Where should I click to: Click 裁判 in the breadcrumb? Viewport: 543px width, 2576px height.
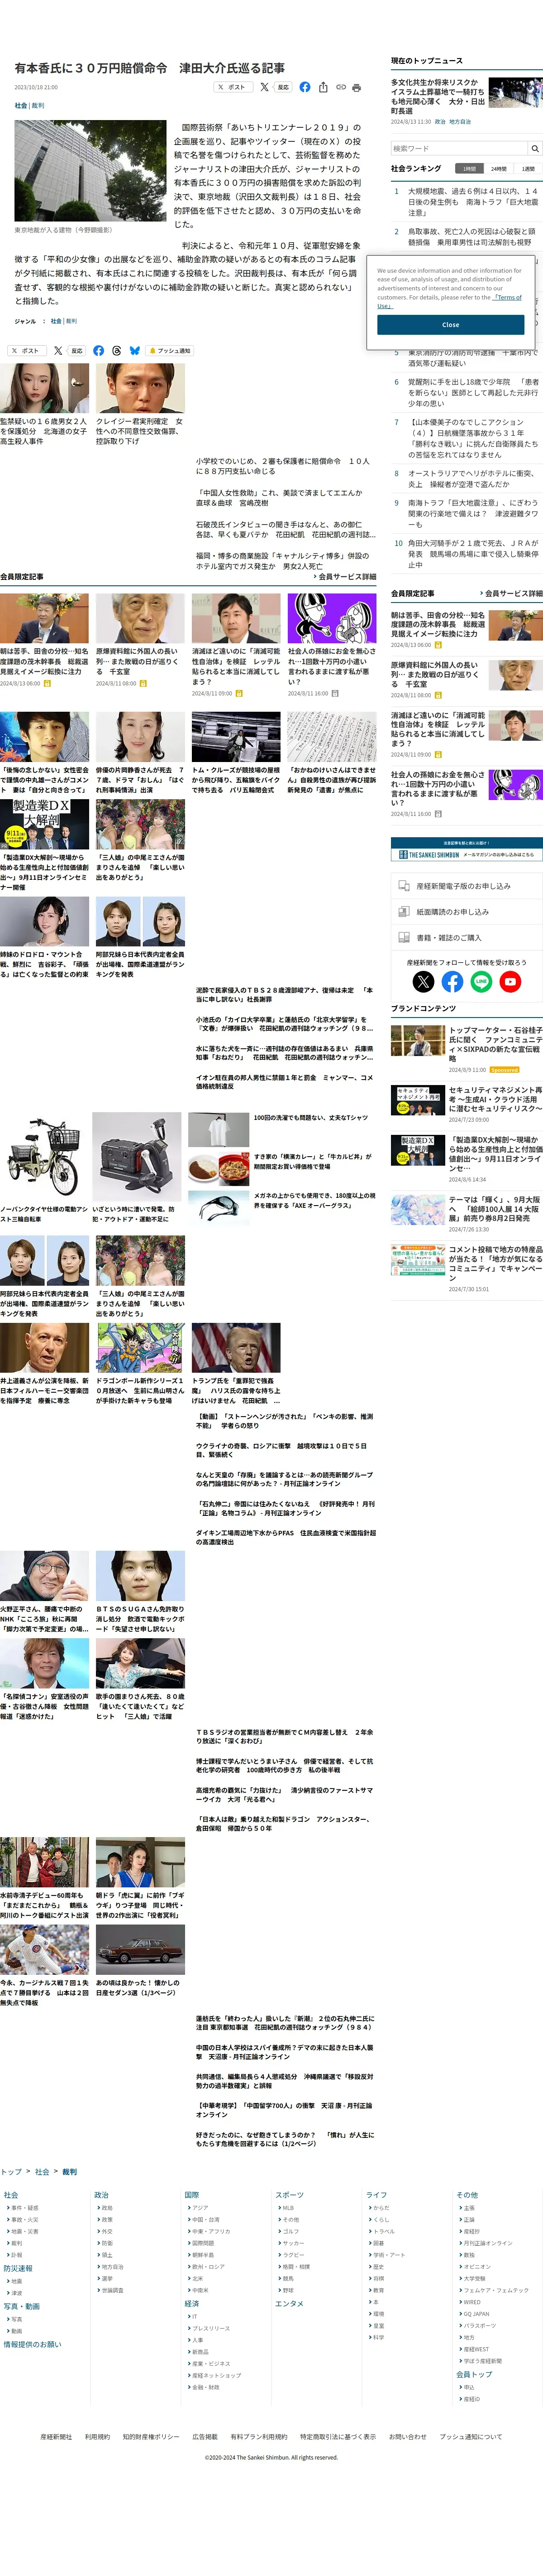pos(69,2171)
